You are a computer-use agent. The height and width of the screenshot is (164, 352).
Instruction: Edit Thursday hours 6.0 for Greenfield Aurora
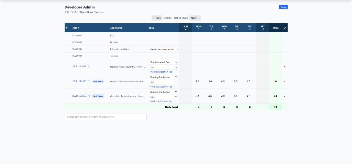[236, 96]
